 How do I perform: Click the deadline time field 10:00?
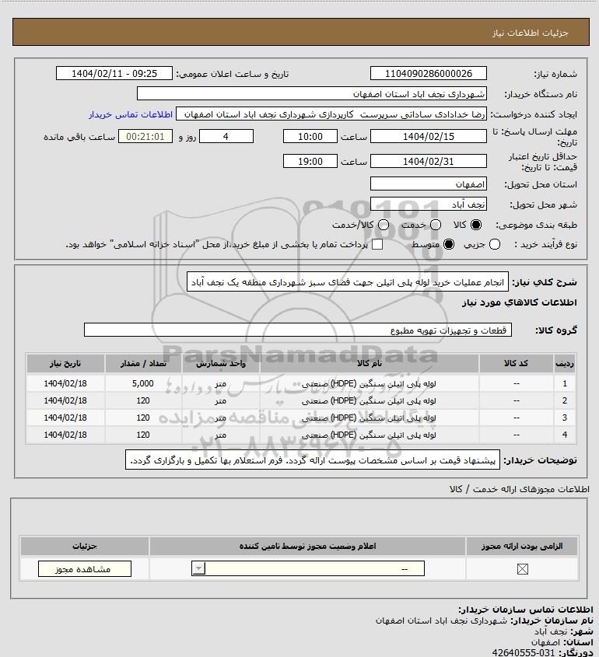310,136
